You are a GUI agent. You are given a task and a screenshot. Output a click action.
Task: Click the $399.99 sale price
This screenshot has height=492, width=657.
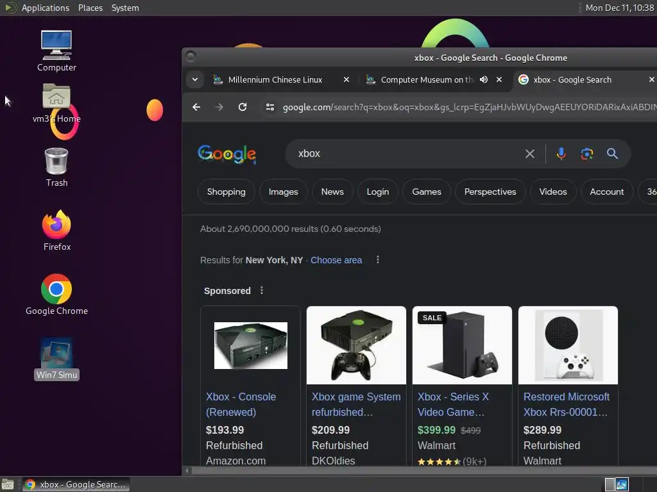(x=436, y=430)
